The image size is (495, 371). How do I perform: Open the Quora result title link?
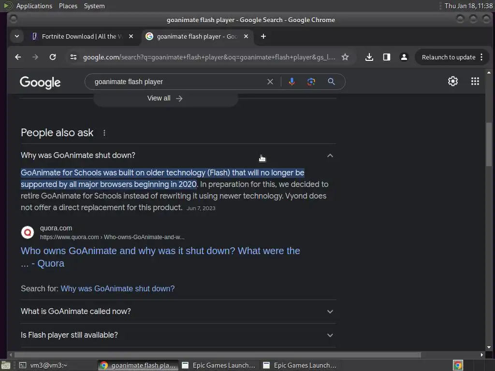(160, 257)
